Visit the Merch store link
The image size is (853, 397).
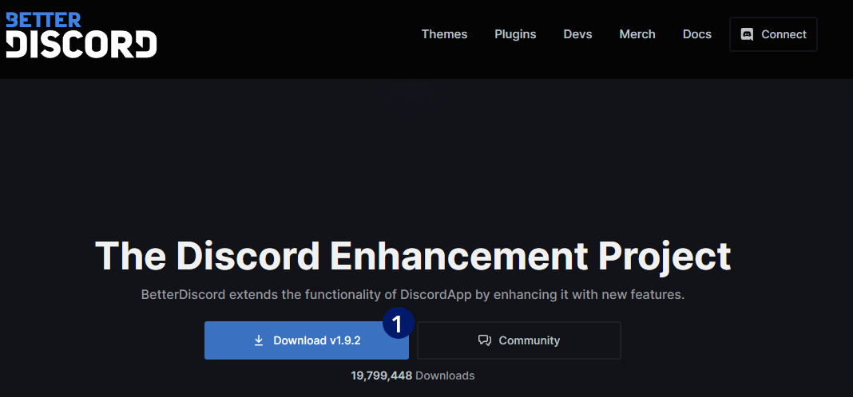coord(637,34)
